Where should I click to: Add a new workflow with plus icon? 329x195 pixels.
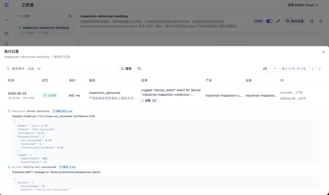pos(6,20)
